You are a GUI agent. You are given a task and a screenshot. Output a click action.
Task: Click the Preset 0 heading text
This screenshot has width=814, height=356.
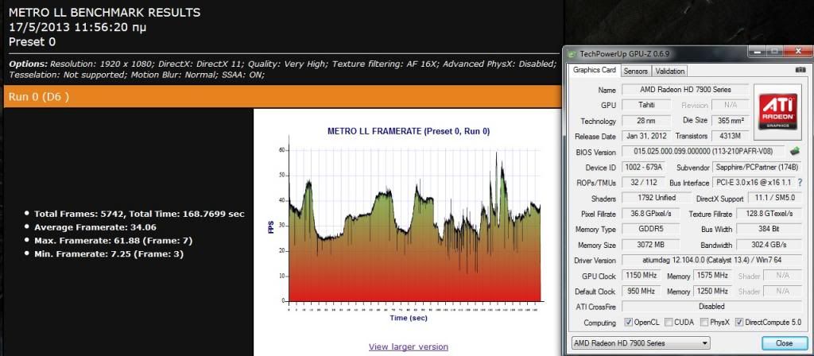(x=32, y=42)
